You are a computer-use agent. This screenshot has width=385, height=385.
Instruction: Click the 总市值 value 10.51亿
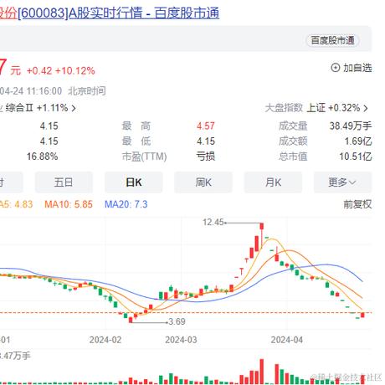pos(356,157)
